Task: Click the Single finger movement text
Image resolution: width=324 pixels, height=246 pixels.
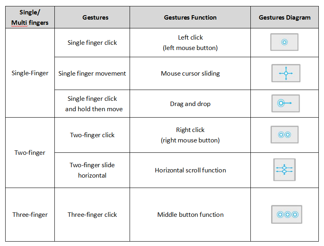Action: point(92,73)
